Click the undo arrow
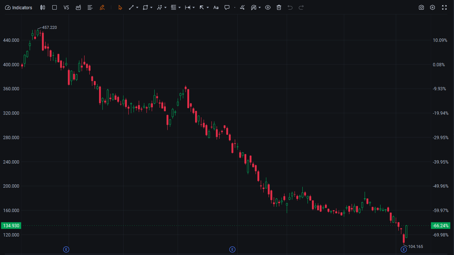This screenshot has height=255, width=454. tap(290, 8)
